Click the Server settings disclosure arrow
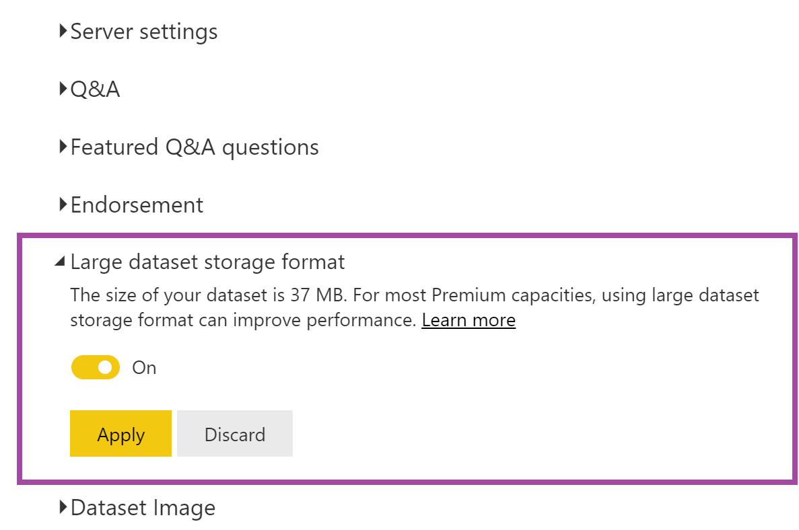 pos(63,31)
